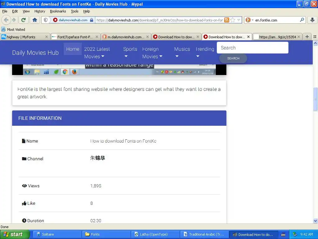Image resolution: width=318 pixels, height=239 pixels.
Task: Reload the page with the refresh icon
Action: (23, 20)
